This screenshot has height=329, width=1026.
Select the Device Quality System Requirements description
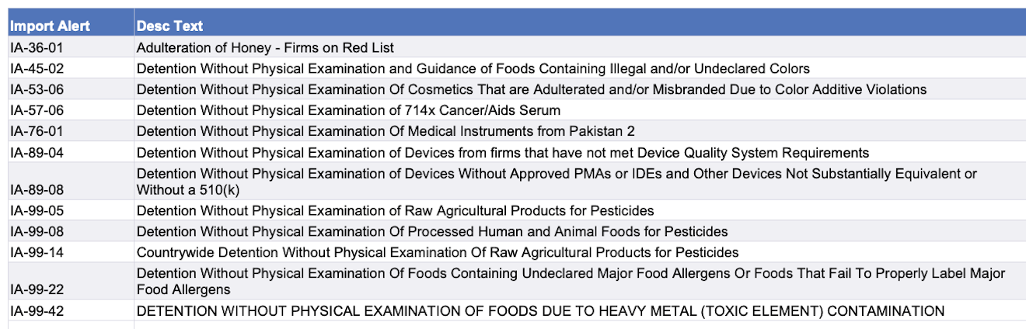point(502,153)
